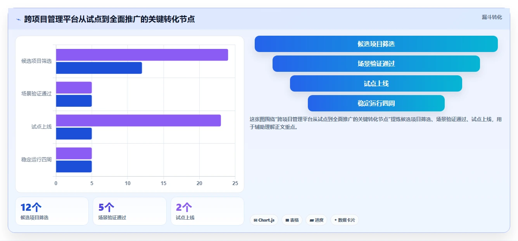Click the 表格 tag chip
This screenshot has width=518, height=241.
pos(292,220)
